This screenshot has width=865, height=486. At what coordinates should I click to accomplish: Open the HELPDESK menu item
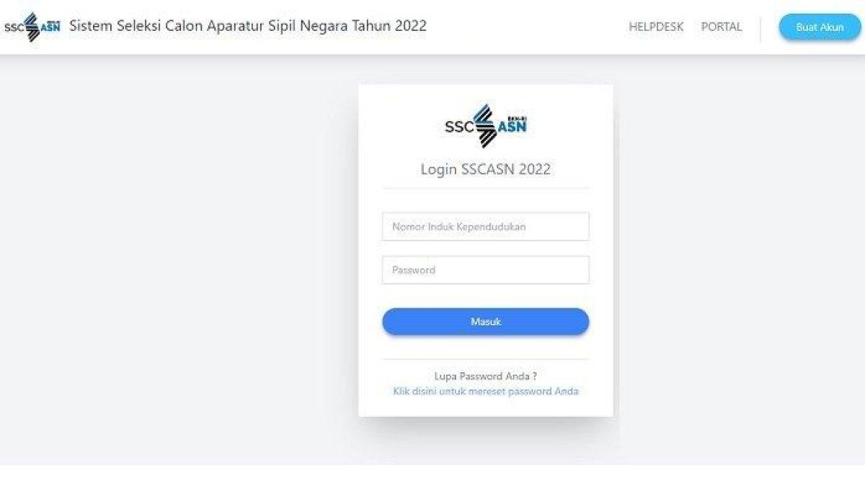coord(656,27)
